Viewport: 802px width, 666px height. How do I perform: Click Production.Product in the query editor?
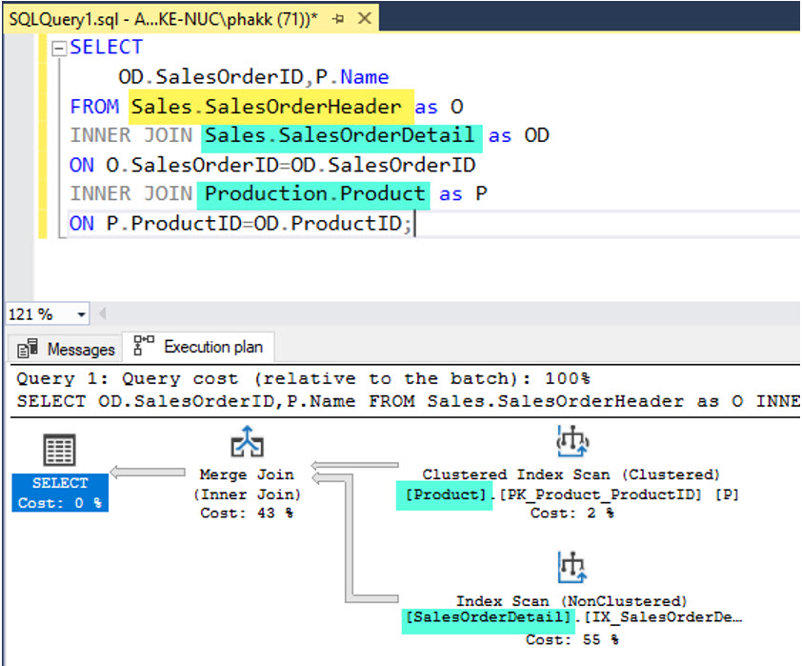point(314,193)
